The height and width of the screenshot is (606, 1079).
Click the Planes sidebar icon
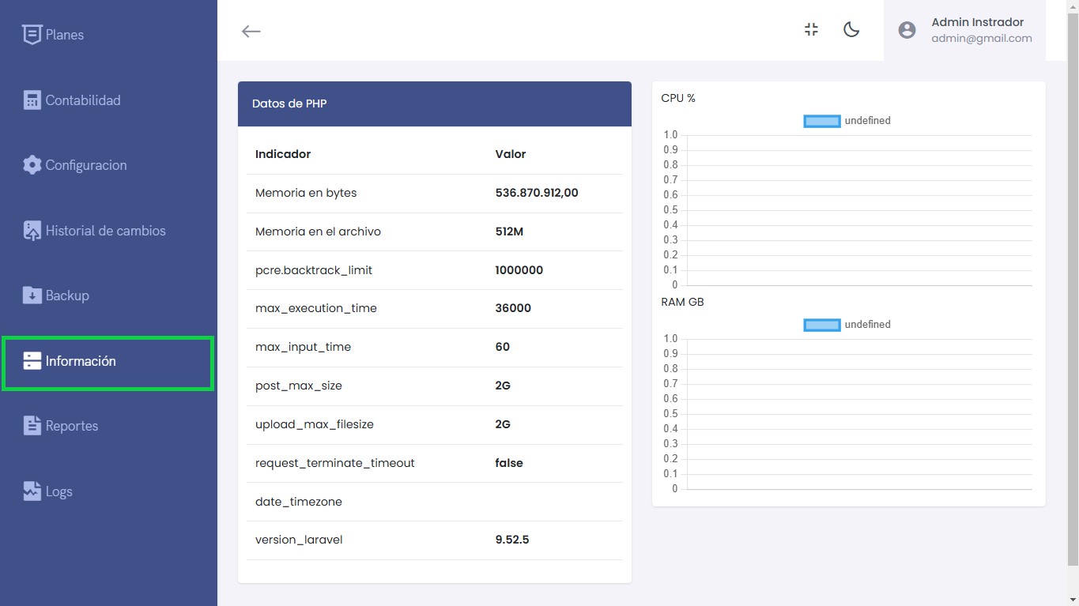coord(32,35)
